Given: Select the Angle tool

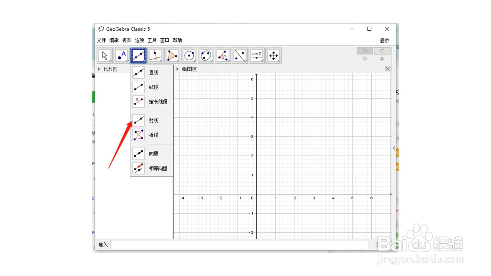Looking at the screenshot, I should pyautogui.click(x=223, y=56).
